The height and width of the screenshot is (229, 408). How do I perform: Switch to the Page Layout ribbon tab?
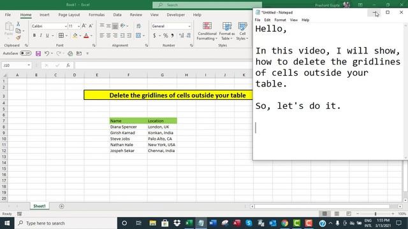tap(69, 15)
